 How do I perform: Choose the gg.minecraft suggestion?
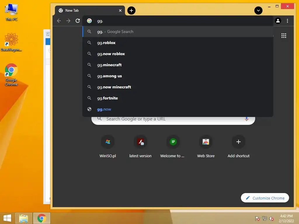click(178, 65)
